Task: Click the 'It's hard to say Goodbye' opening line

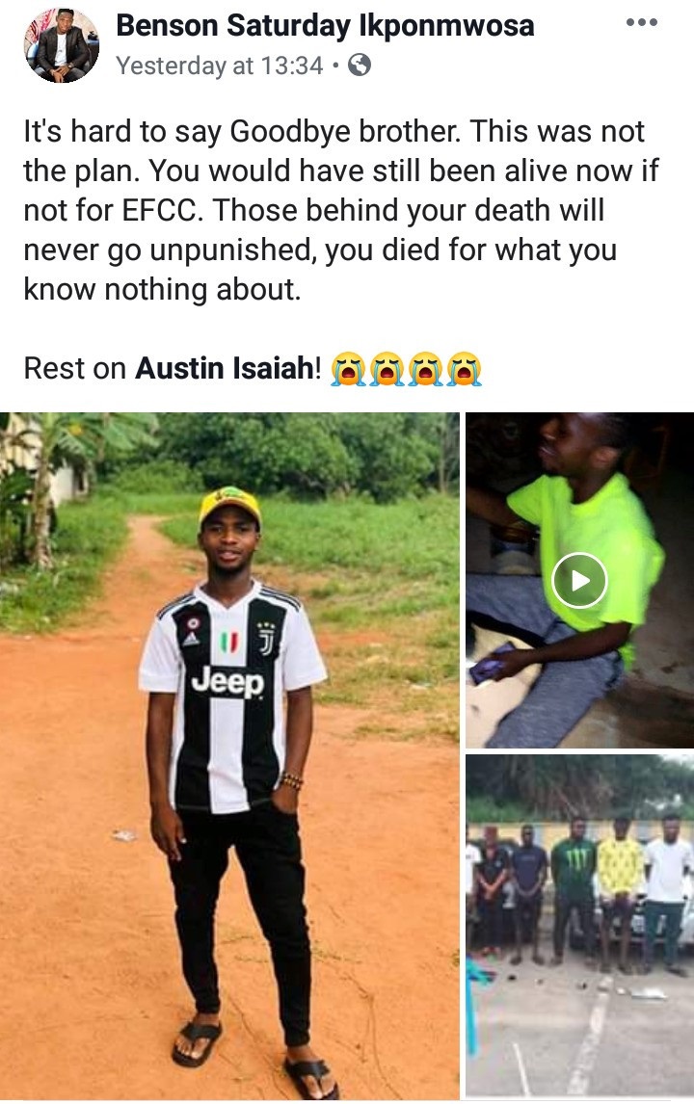Action: [x=334, y=132]
